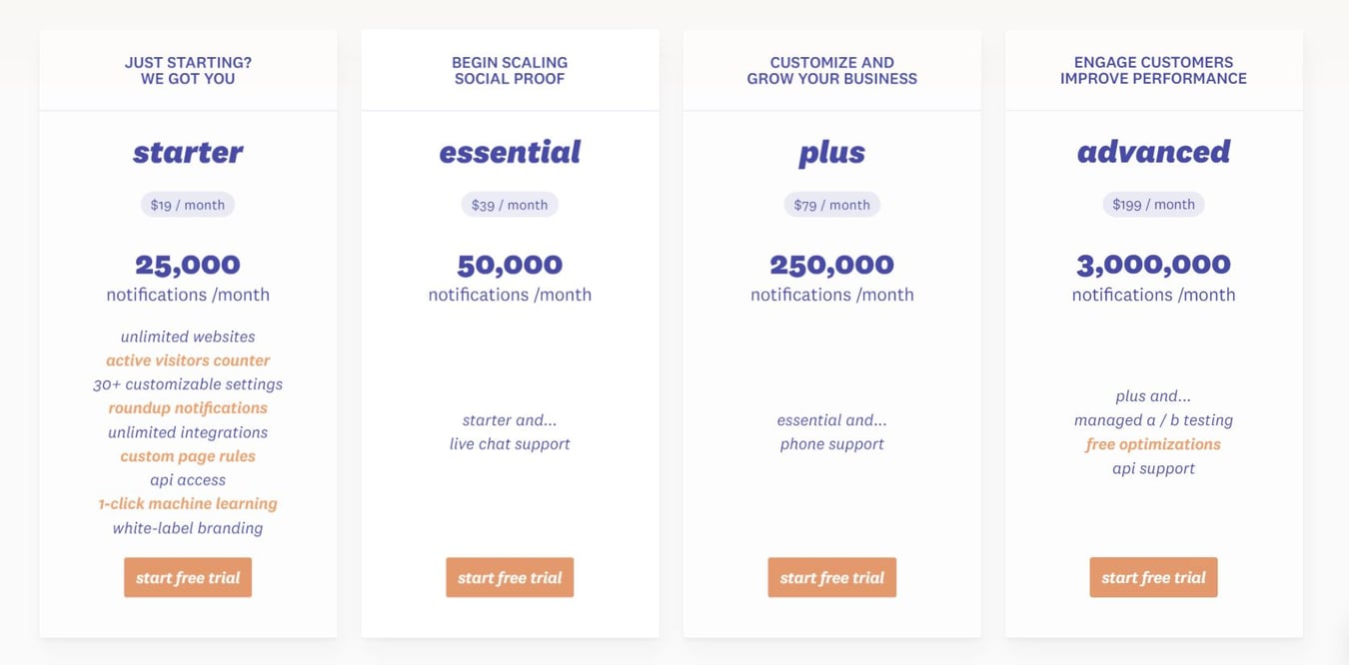Start free trial for essential plan

pos(510,577)
